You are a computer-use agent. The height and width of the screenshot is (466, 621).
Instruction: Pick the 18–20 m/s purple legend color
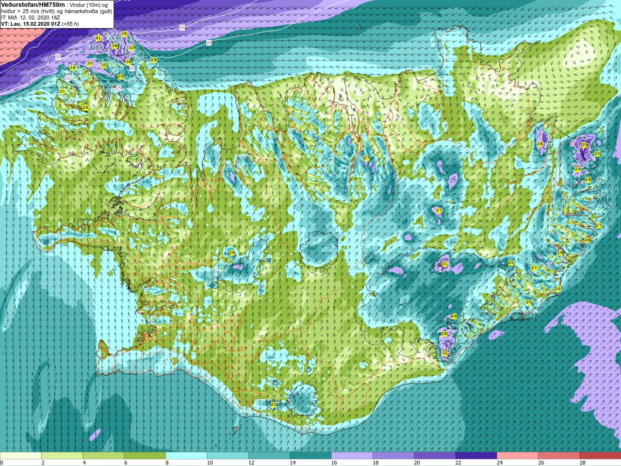[393, 456]
